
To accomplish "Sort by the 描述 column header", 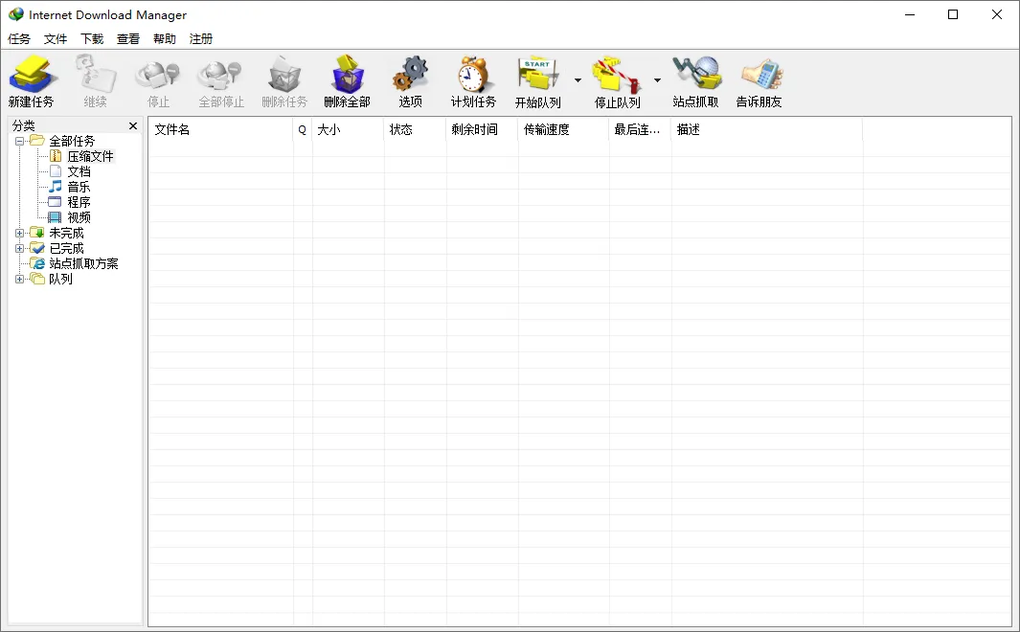I will [767, 129].
